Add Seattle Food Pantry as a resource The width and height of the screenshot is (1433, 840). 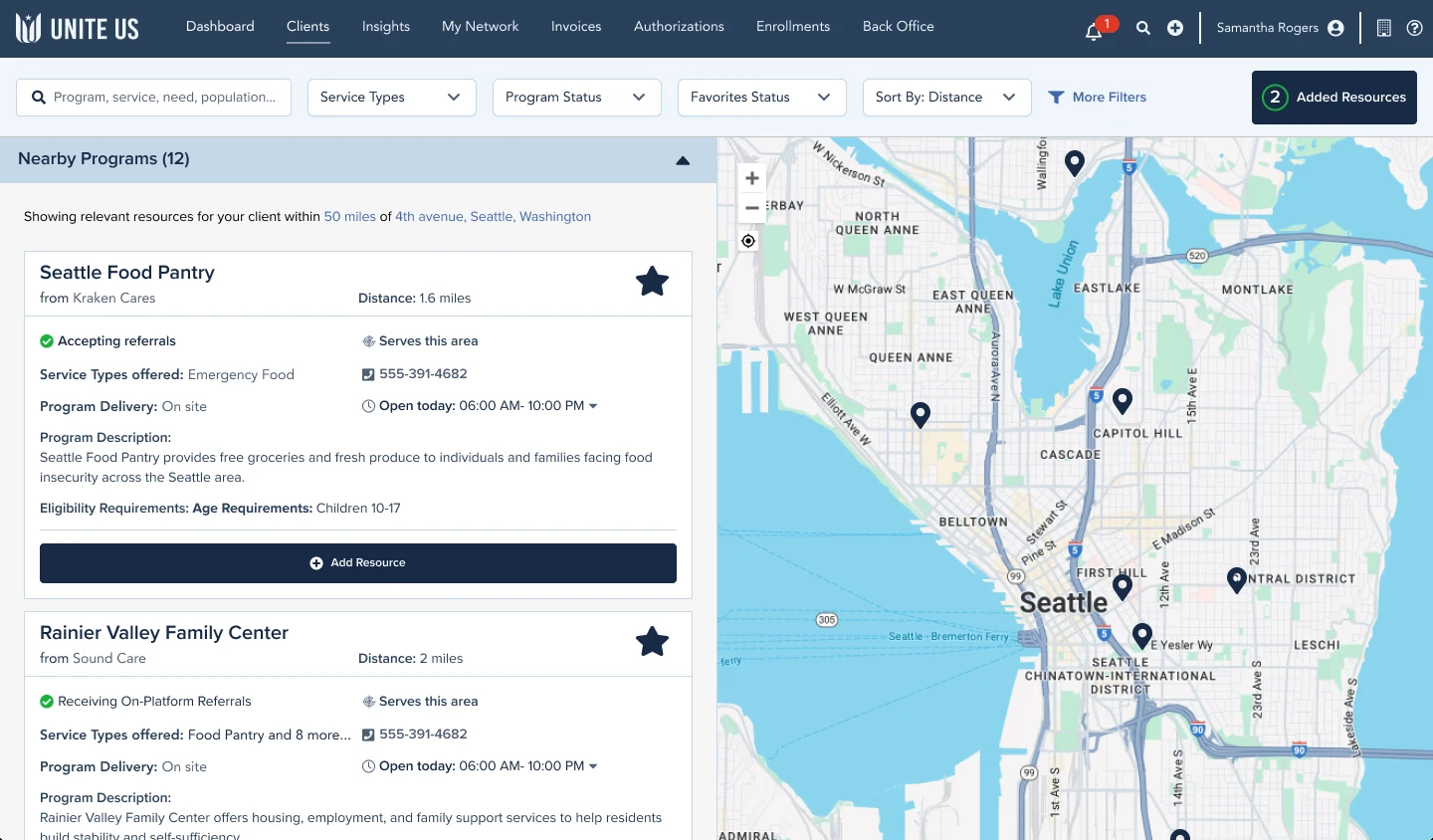click(x=358, y=563)
